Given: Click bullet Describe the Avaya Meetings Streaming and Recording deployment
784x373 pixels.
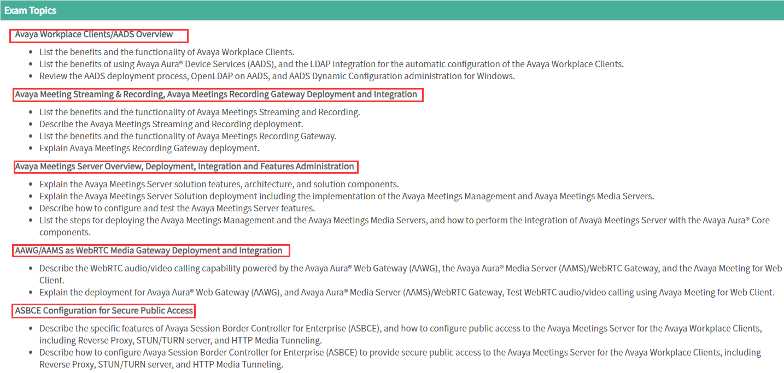Looking at the screenshot, I should 171,124.
